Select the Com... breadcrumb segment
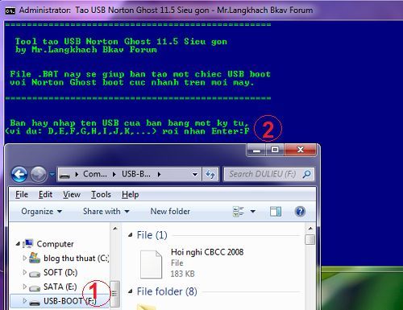 (x=95, y=174)
